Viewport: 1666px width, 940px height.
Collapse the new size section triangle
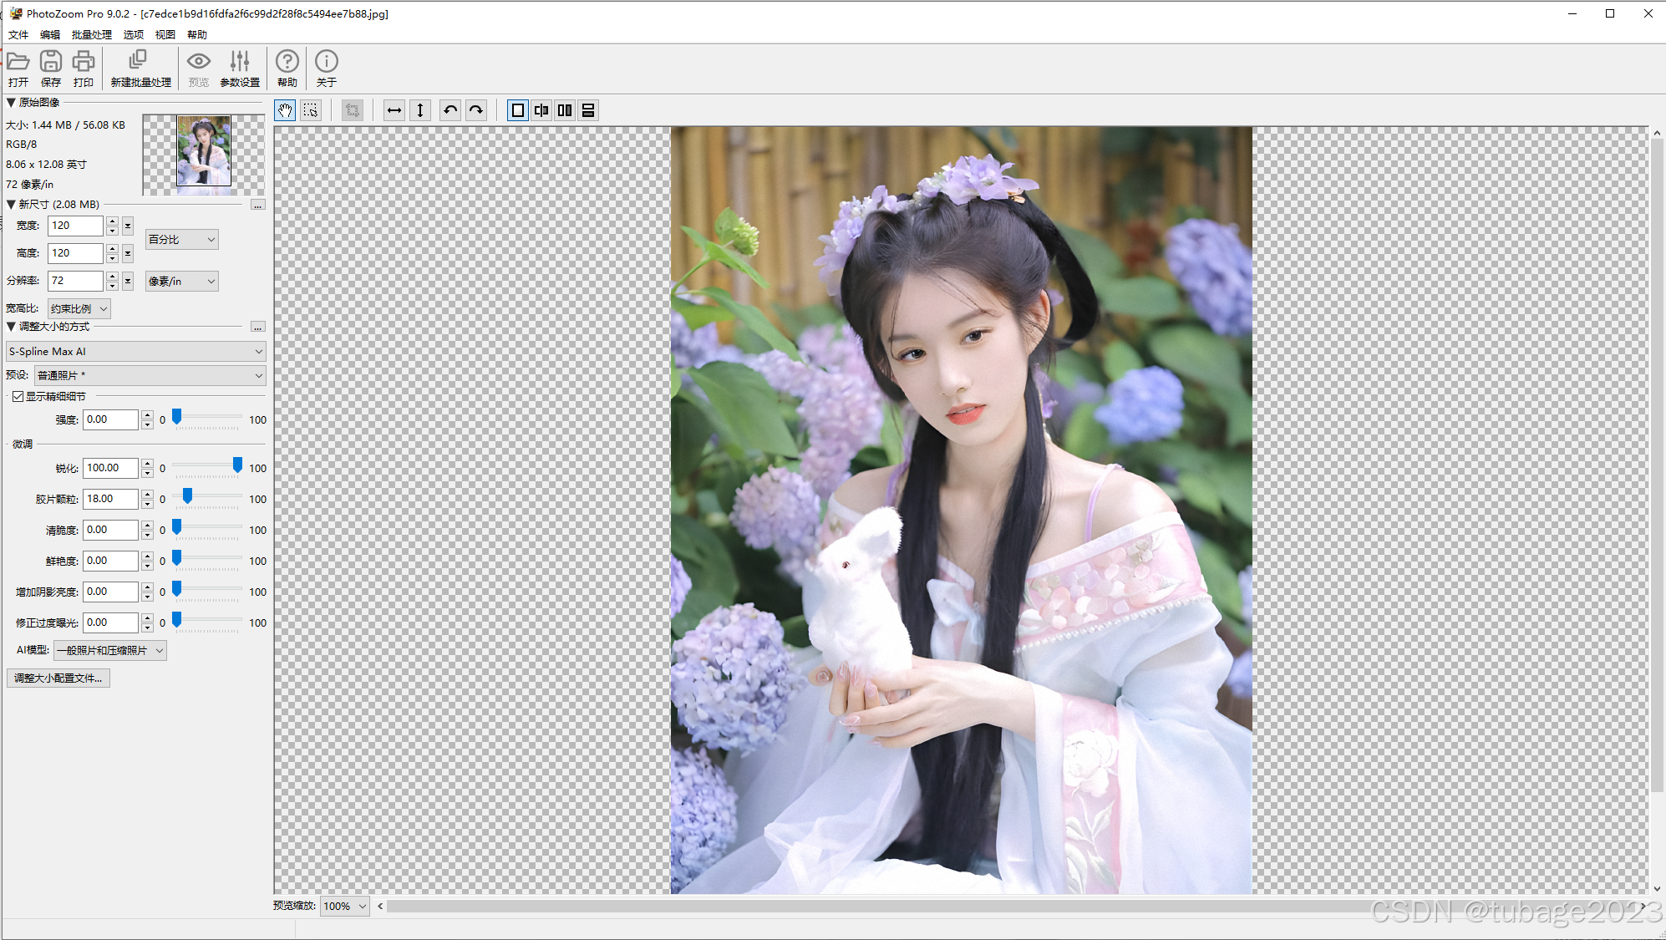click(11, 204)
